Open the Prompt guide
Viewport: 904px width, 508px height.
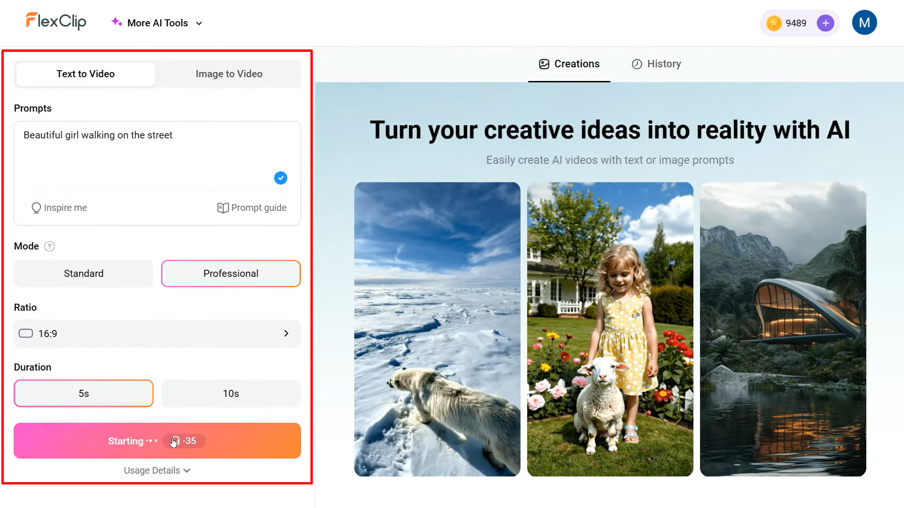point(252,208)
